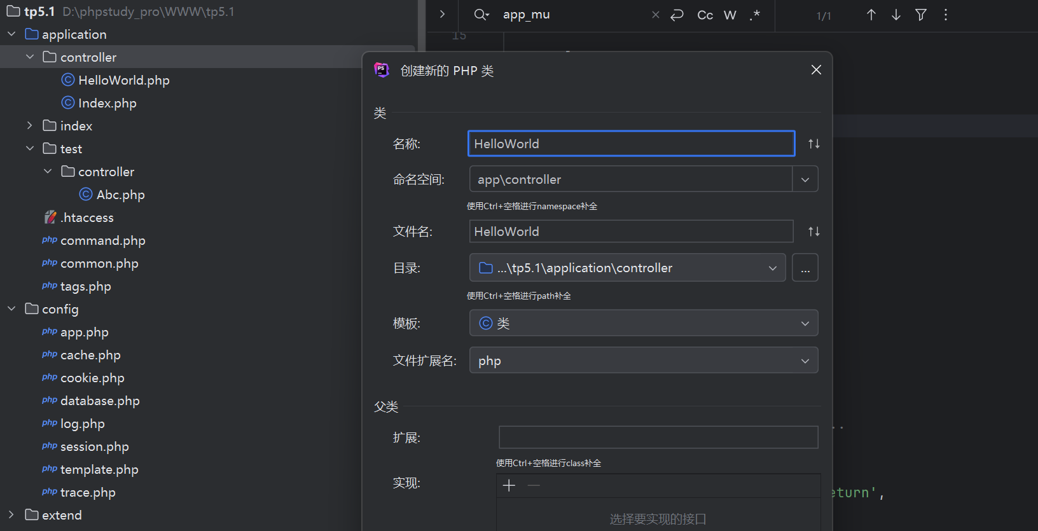Select trace.php under config

(88, 492)
